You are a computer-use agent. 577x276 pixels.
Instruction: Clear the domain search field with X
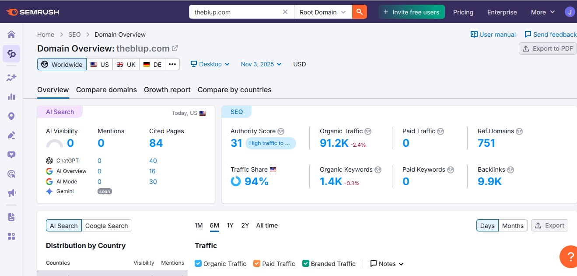(285, 12)
